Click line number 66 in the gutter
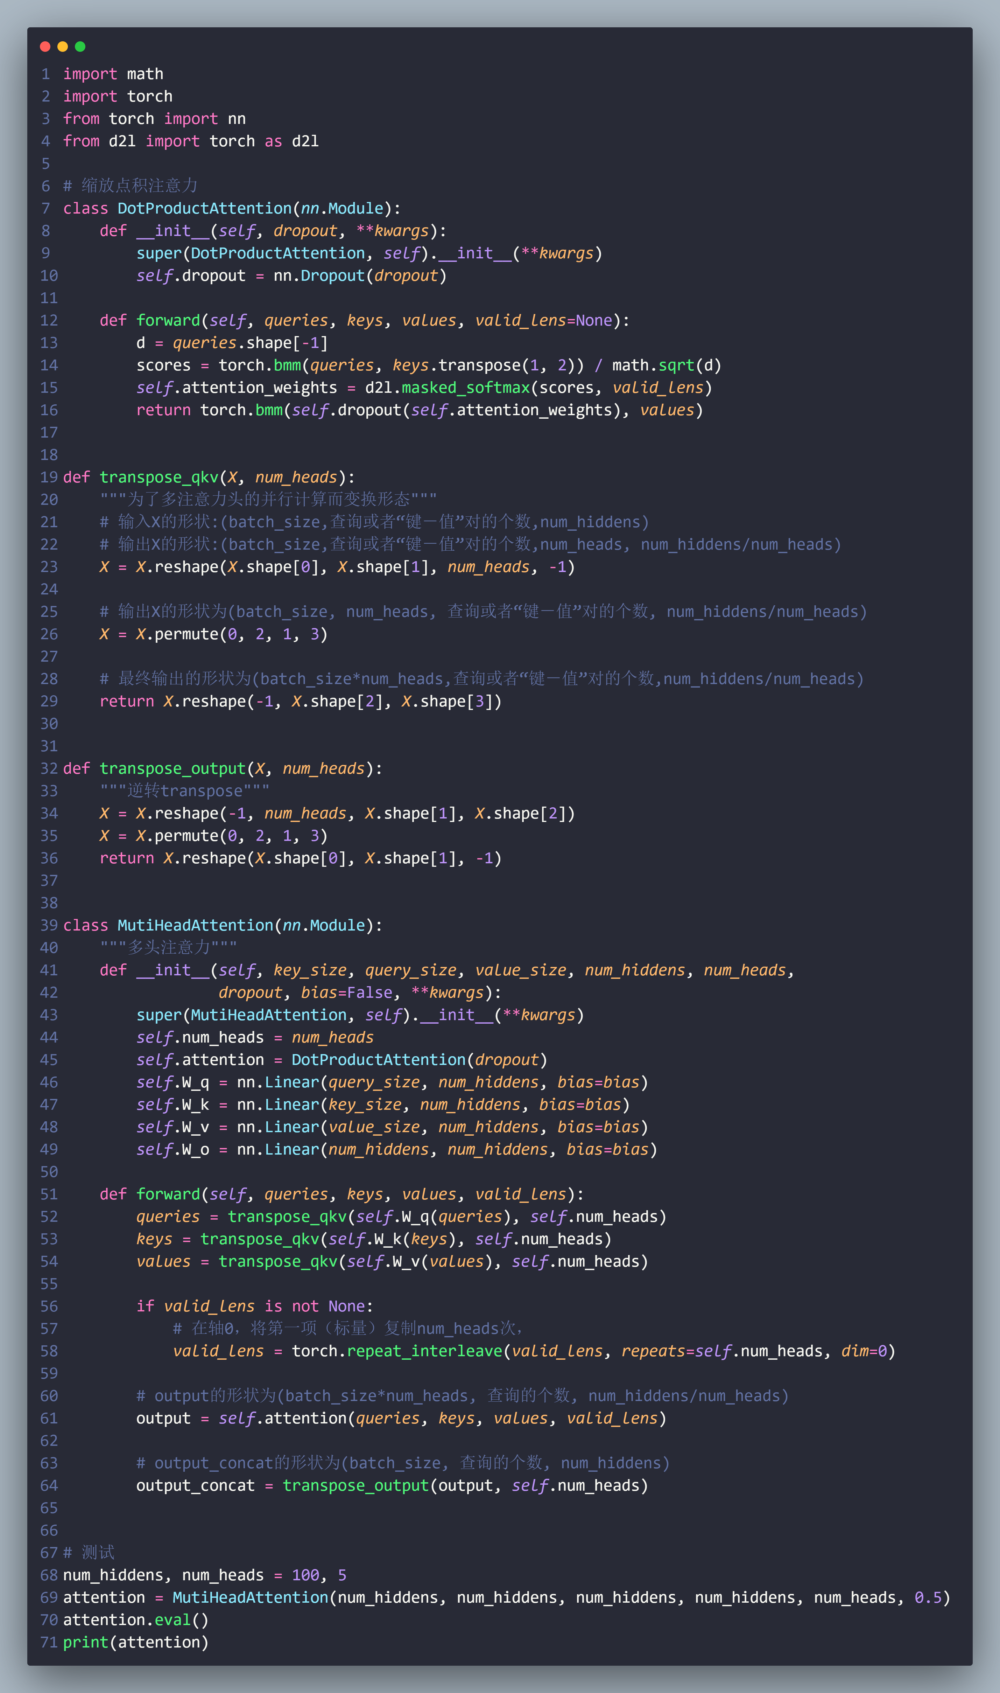 [x=49, y=1531]
